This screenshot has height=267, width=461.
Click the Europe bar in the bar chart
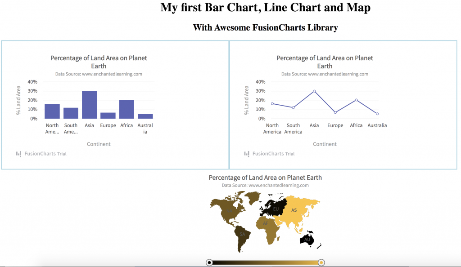pos(108,115)
